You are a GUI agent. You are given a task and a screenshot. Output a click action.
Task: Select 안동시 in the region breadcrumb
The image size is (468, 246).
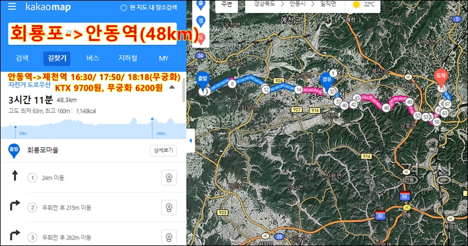pyautogui.click(x=298, y=4)
